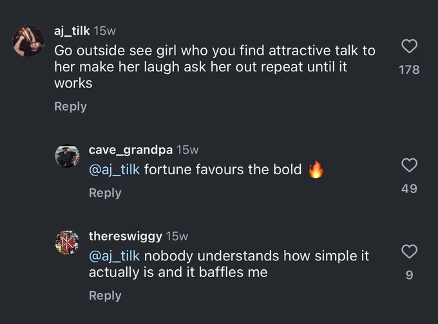
Task: Click the fire emoji in cave_grandpa's reply
Action: [x=316, y=169]
